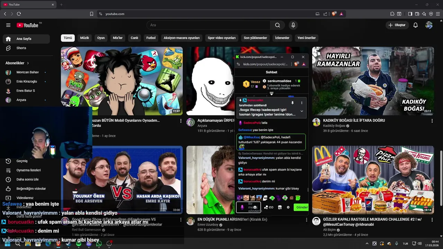Reload the page in the browser toolbar
Viewport: 443px width, 249px height.
(x=19, y=14)
